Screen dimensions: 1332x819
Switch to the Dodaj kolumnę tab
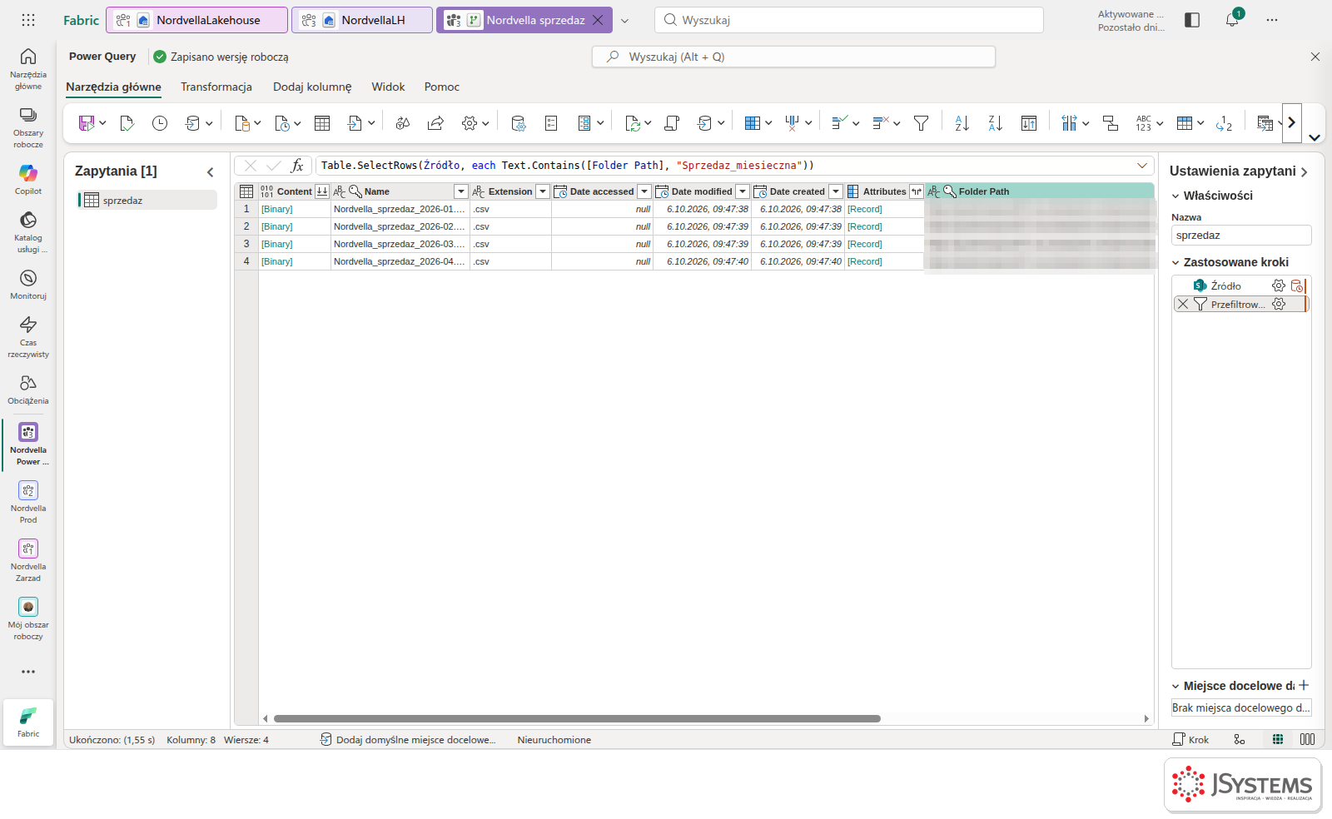tap(312, 87)
